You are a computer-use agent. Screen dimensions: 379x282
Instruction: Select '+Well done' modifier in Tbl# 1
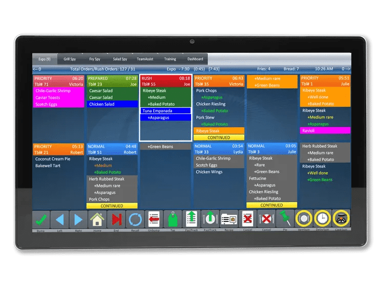tap(325, 97)
